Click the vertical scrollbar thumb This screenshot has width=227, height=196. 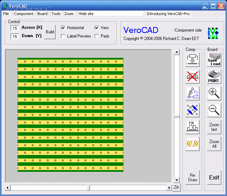tap(177, 116)
